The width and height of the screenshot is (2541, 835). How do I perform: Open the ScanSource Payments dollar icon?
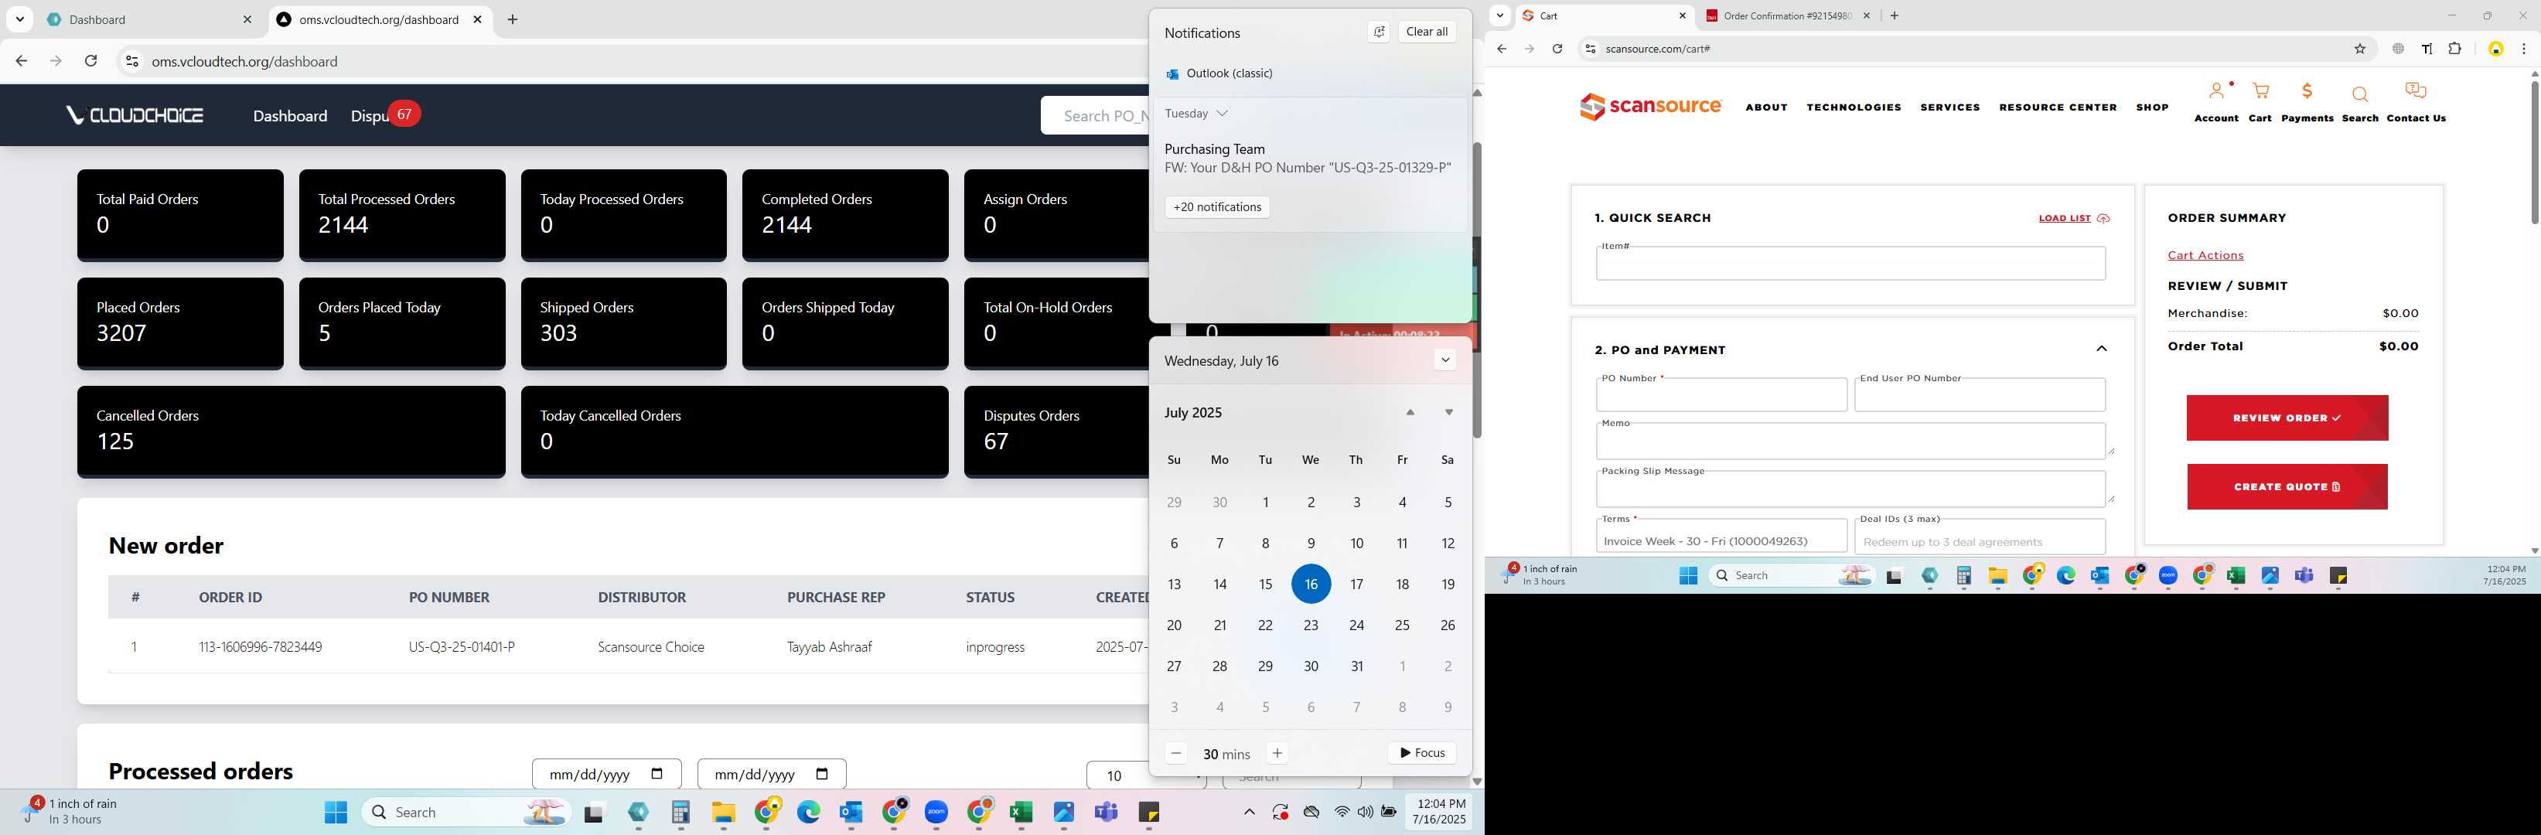tap(2306, 92)
